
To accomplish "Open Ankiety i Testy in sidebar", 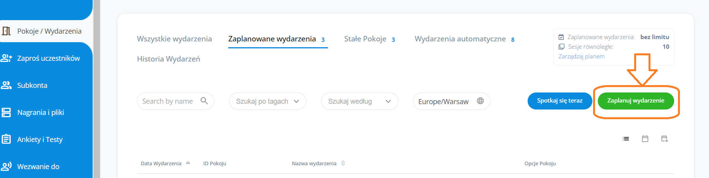I will [x=40, y=140].
